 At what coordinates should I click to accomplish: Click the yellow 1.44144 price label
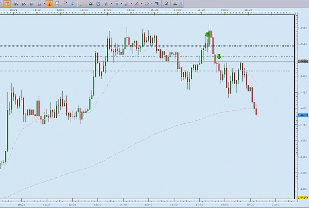pos(303,197)
